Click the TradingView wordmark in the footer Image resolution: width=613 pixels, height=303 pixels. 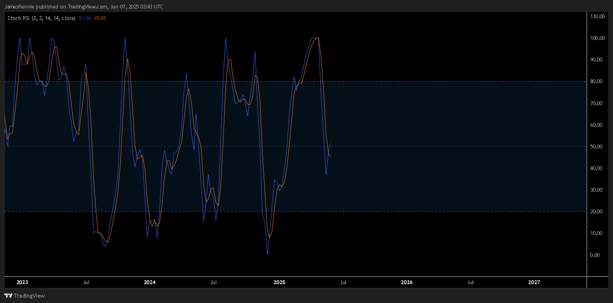29,296
